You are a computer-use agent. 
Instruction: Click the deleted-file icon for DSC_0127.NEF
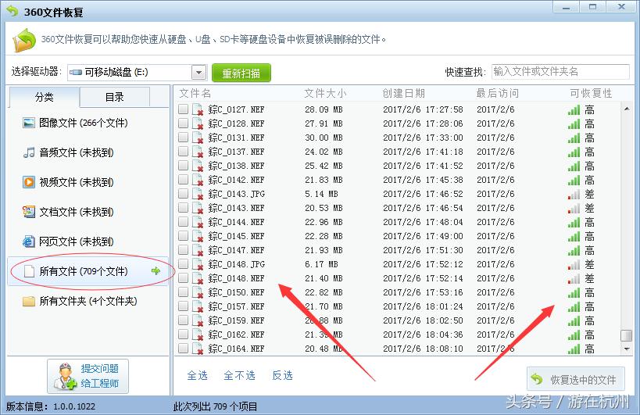[198, 109]
